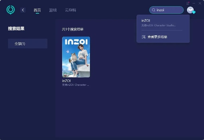
Task: Minimize the window
Action: pyautogui.click(x=194, y=3)
